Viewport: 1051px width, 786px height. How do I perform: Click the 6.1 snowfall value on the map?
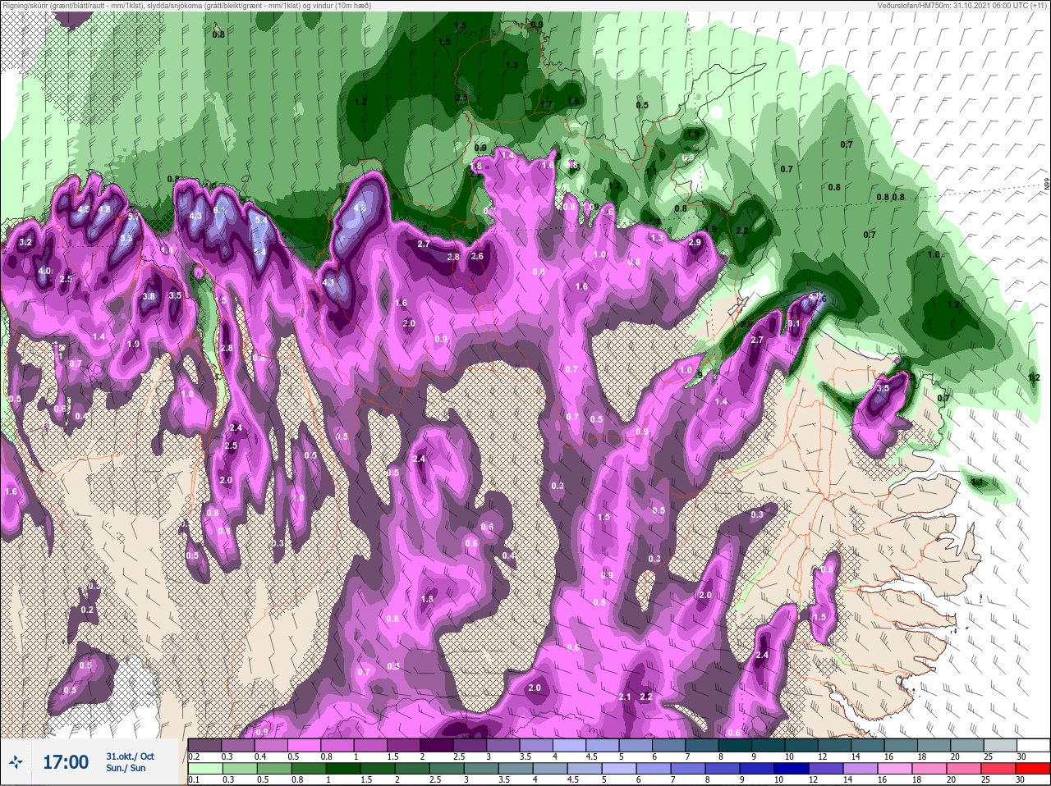219,210
